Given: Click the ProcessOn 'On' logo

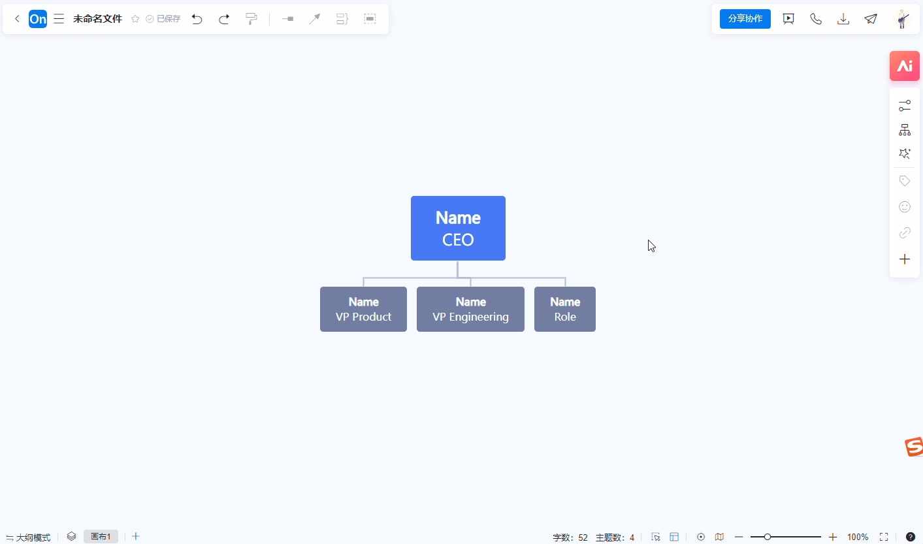Looking at the screenshot, I should pyautogui.click(x=38, y=19).
